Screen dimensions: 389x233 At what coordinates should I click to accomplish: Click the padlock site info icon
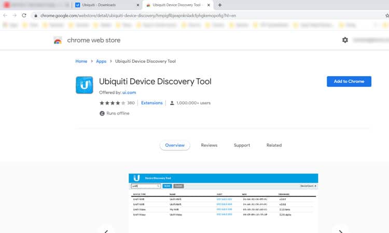pyautogui.click(x=36, y=16)
